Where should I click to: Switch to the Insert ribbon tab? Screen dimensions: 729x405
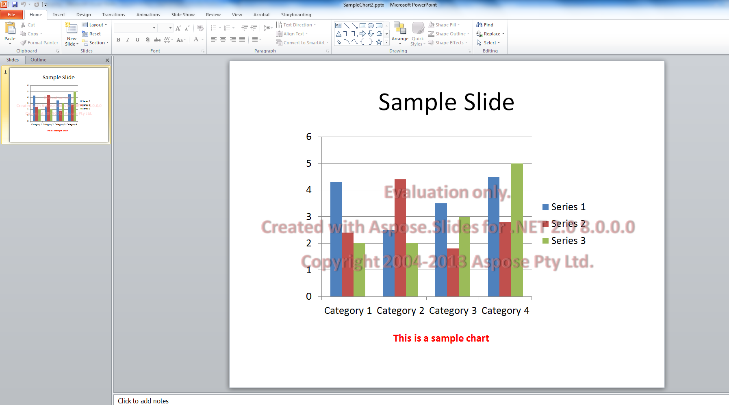(59, 15)
